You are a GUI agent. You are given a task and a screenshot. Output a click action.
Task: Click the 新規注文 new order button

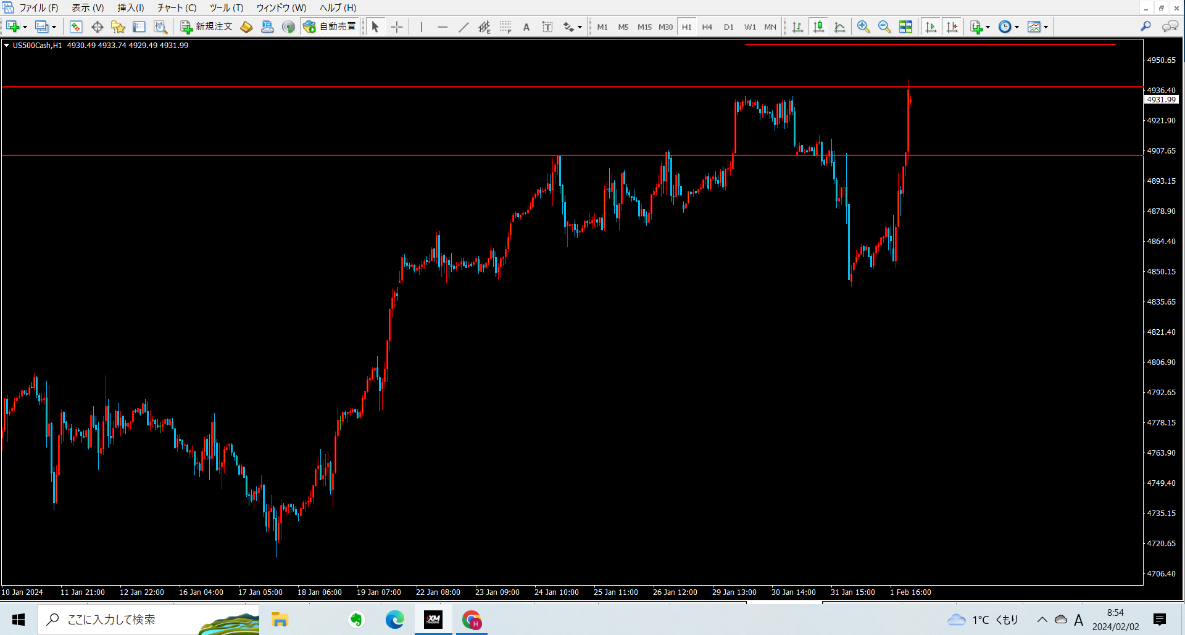(x=207, y=27)
